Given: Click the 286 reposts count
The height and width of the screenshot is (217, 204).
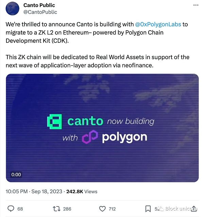Looking at the screenshot, I should 67,209.
